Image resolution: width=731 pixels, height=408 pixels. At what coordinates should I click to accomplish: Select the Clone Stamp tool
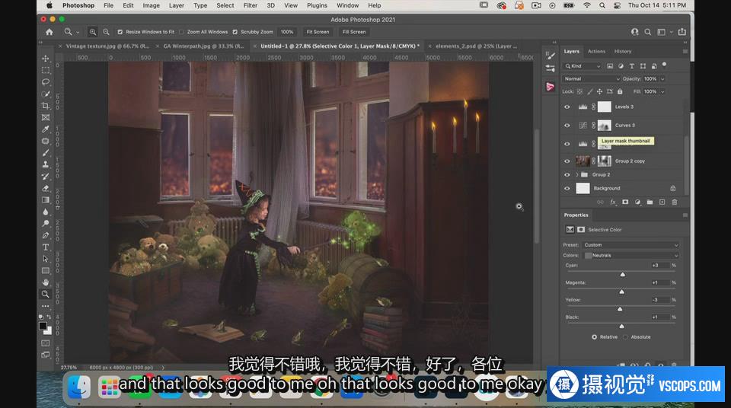[x=45, y=164]
